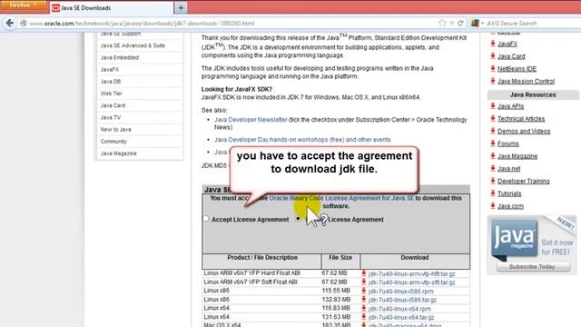Open Java TV in the left sidebar
The height and width of the screenshot is (327, 581).
111,117
